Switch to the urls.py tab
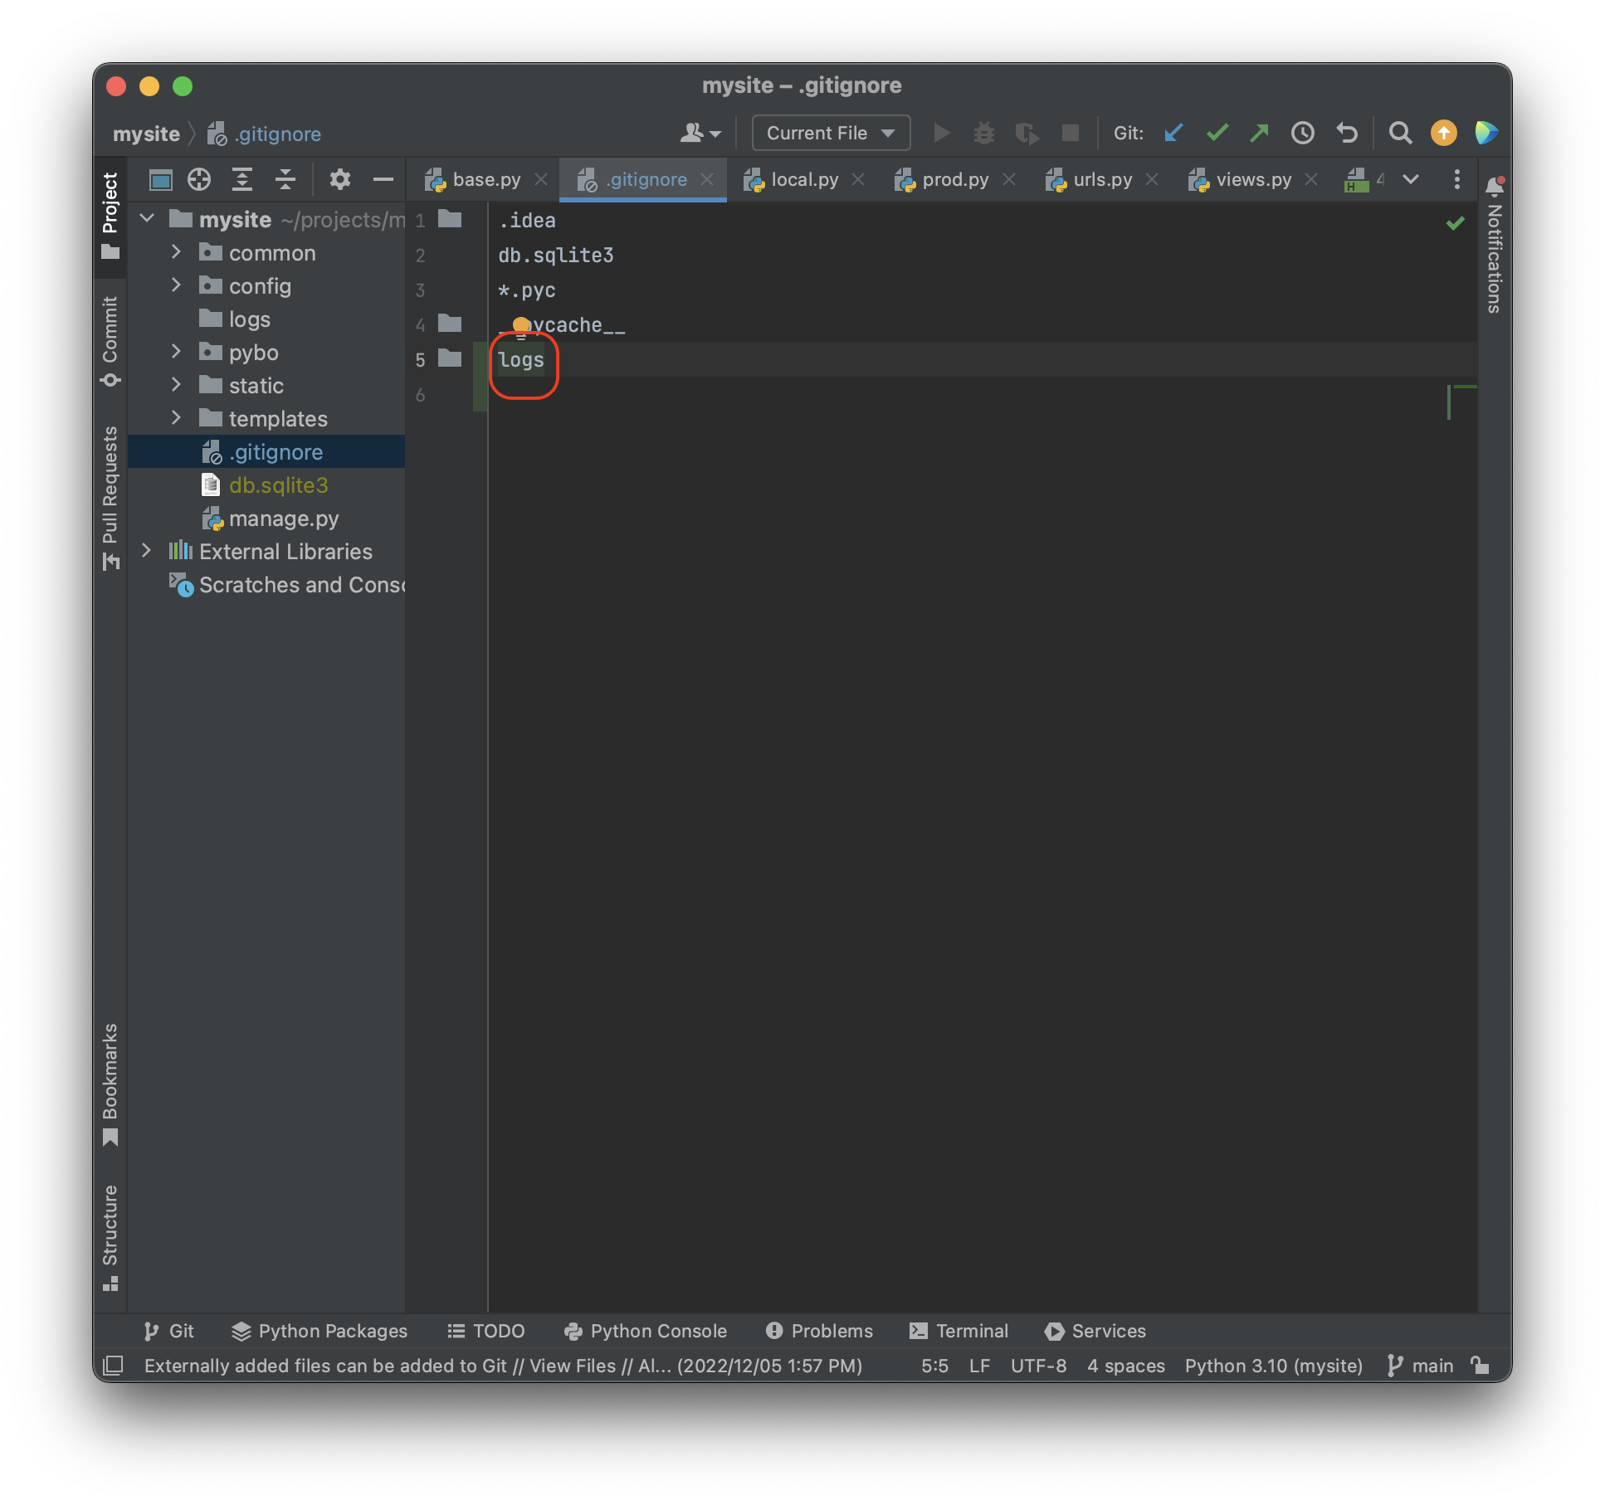Image resolution: width=1605 pixels, height=1505 pixels. (x=1101, y=179)
